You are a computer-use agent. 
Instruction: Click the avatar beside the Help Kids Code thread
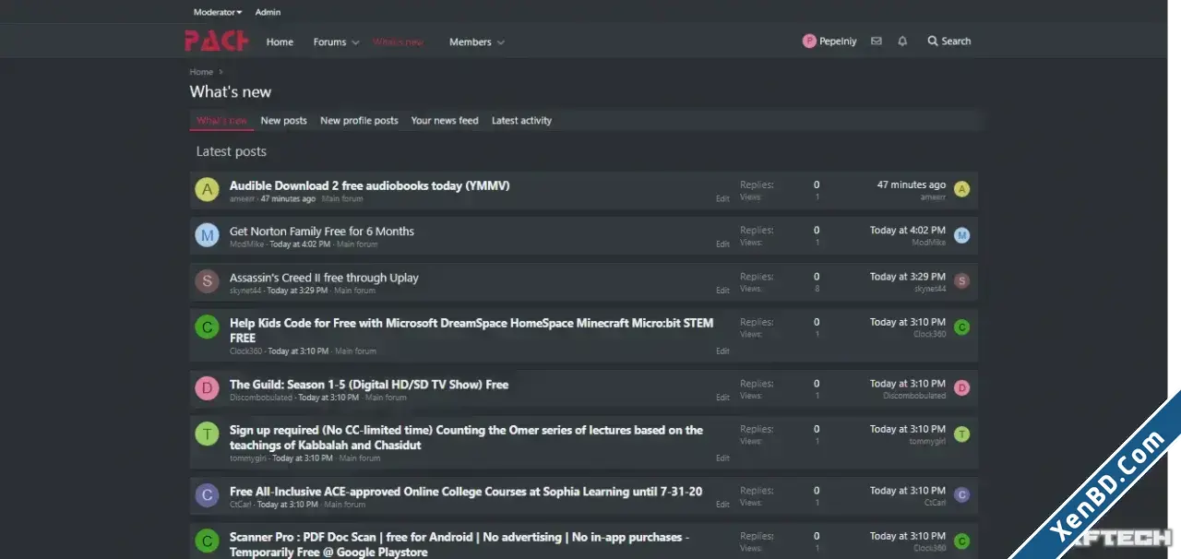pyautogui.click(x=207, y=327)
